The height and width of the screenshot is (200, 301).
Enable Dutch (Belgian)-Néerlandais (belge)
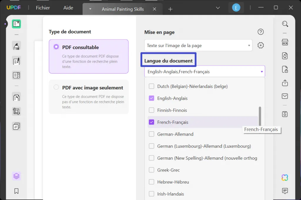point(152,86)
